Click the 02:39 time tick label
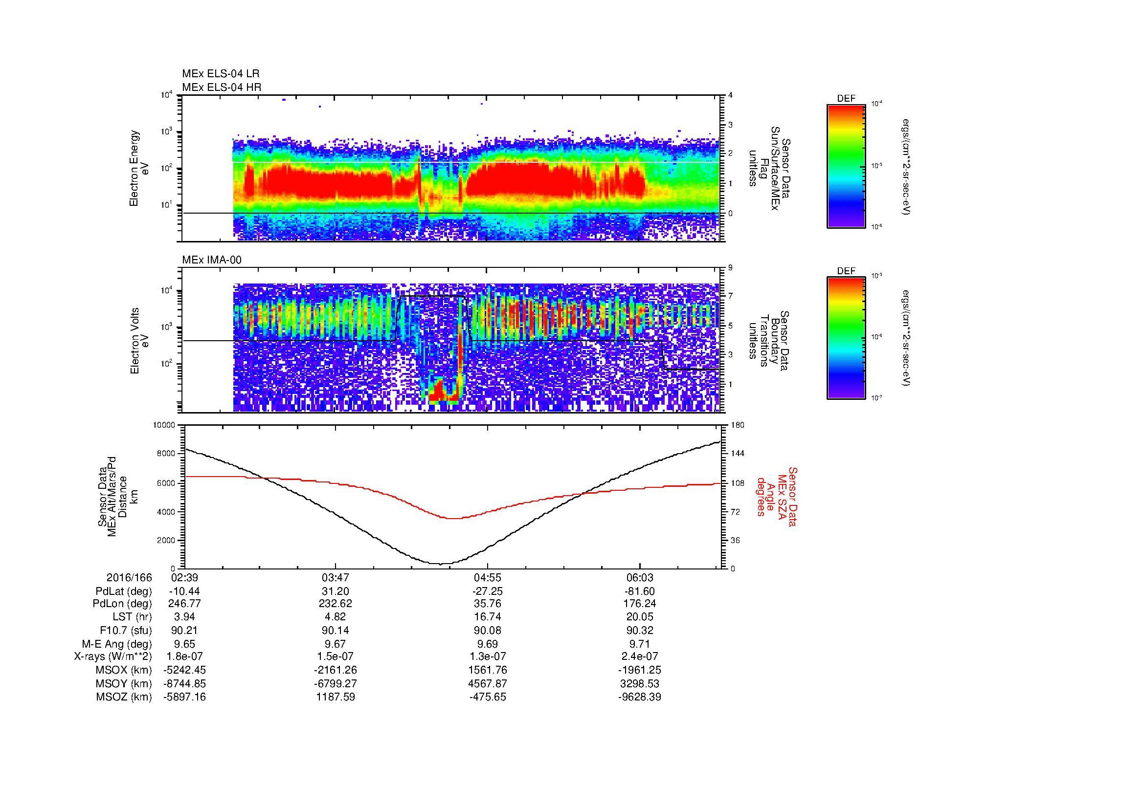1144x808 pixels. 184,577
